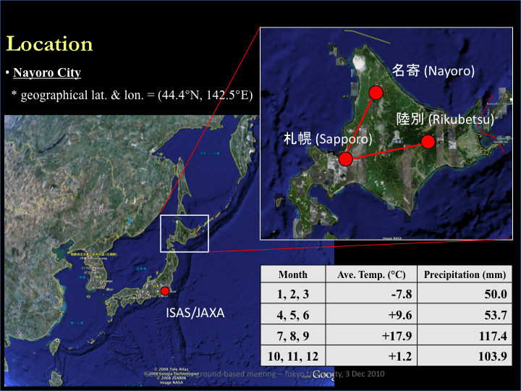The height and width of the screenshot is (391, 521).
Task: Click the Google logo on the map
Action: 323,374
